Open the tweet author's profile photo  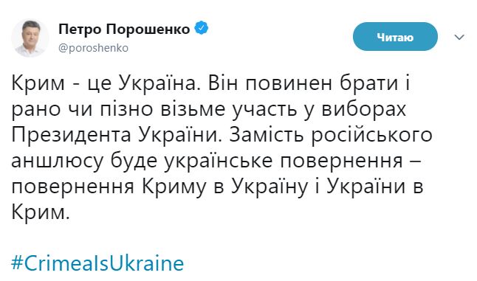click(30, 38)
